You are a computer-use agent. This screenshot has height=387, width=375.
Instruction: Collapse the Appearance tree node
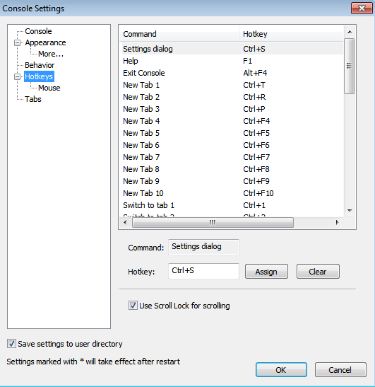pos(17,42)
